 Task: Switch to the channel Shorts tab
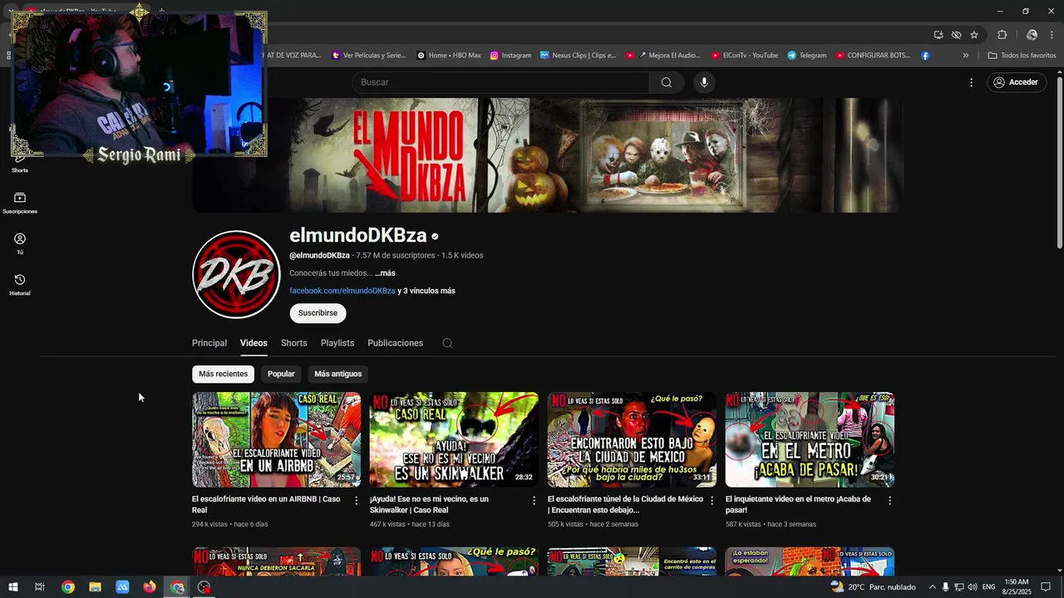(x=293, y=343)
